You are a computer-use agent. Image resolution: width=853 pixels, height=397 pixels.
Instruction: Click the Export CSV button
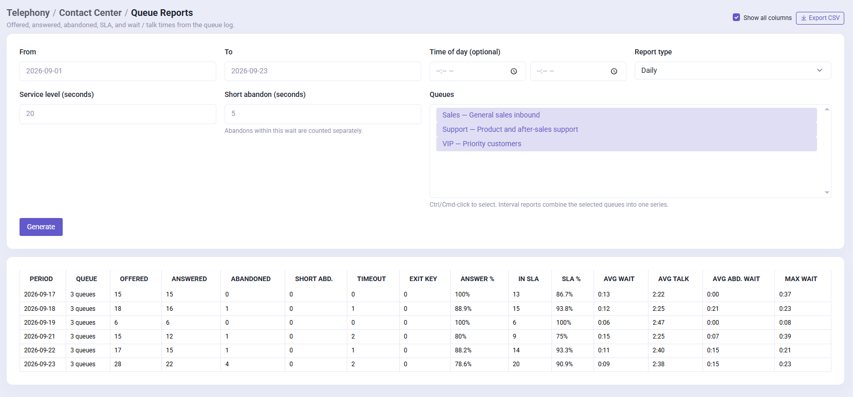click(x=820, y=18)
